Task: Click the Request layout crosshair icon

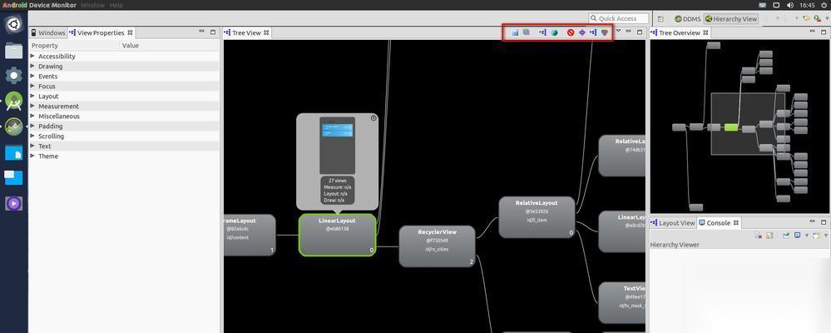Action: click(582, 32)
